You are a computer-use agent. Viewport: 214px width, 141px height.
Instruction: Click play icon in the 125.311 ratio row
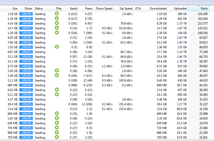point(57,28)
